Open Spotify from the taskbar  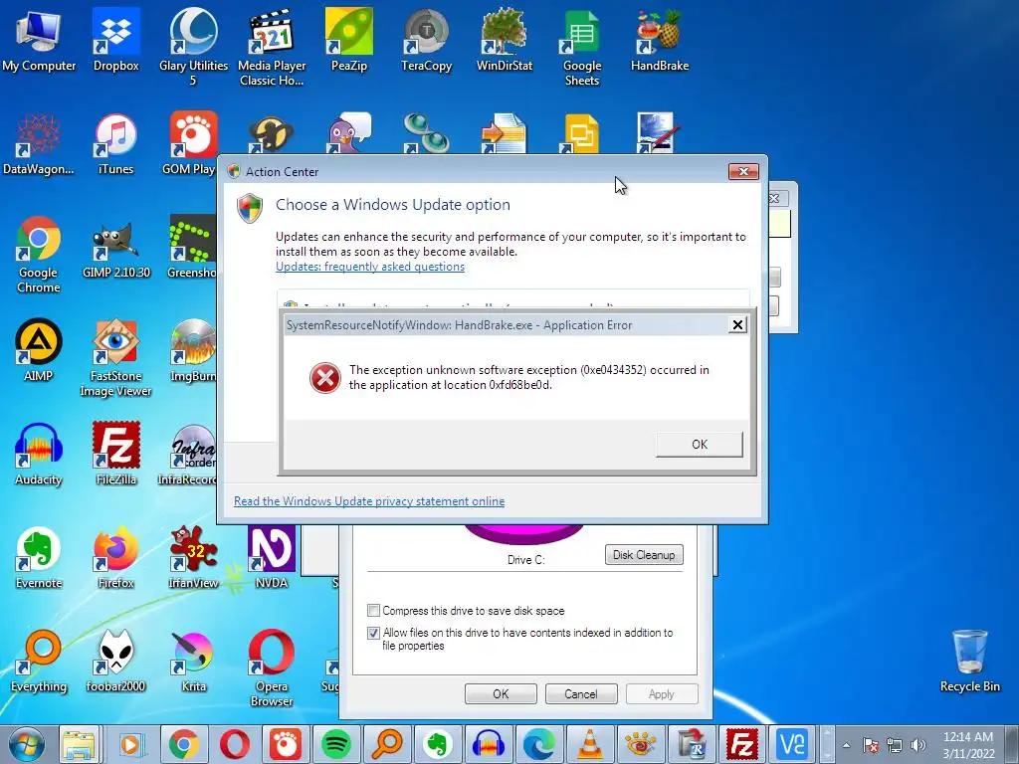pos(336,744)
